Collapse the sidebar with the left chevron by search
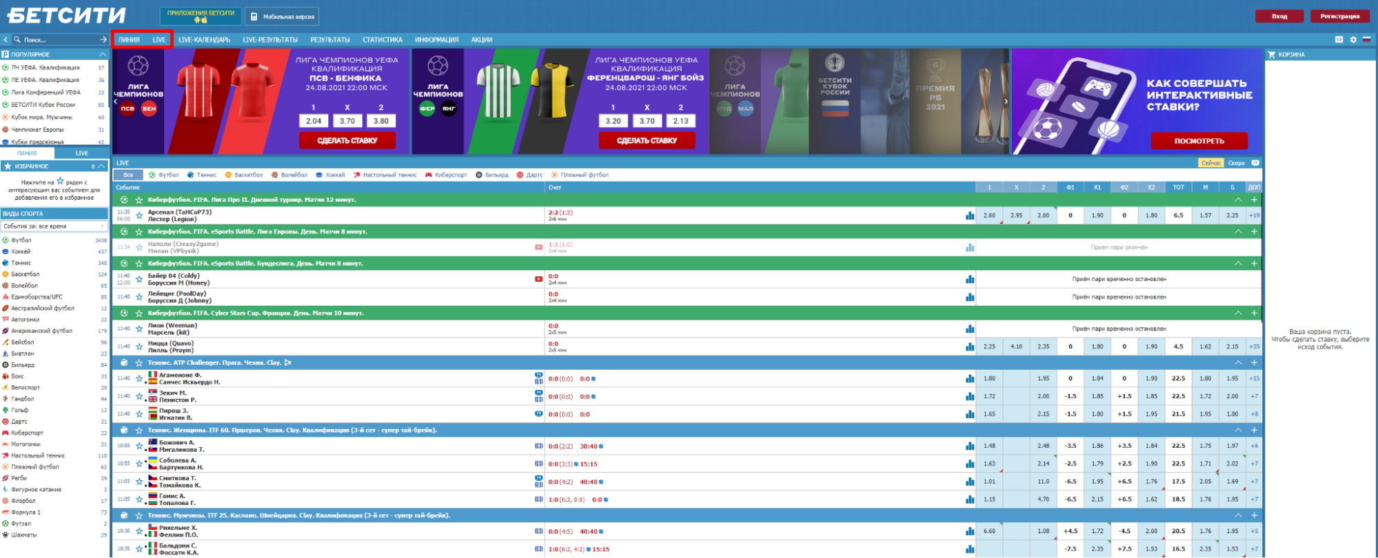Viewport: 1378px width, 558px height. point(6,40)
